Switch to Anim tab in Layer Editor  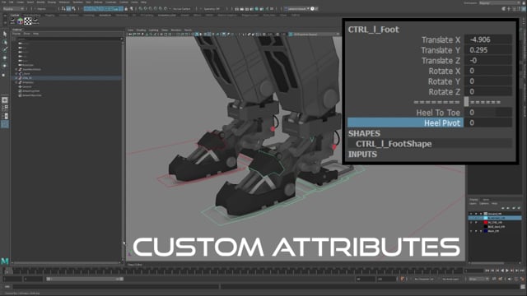pos(486,200)
